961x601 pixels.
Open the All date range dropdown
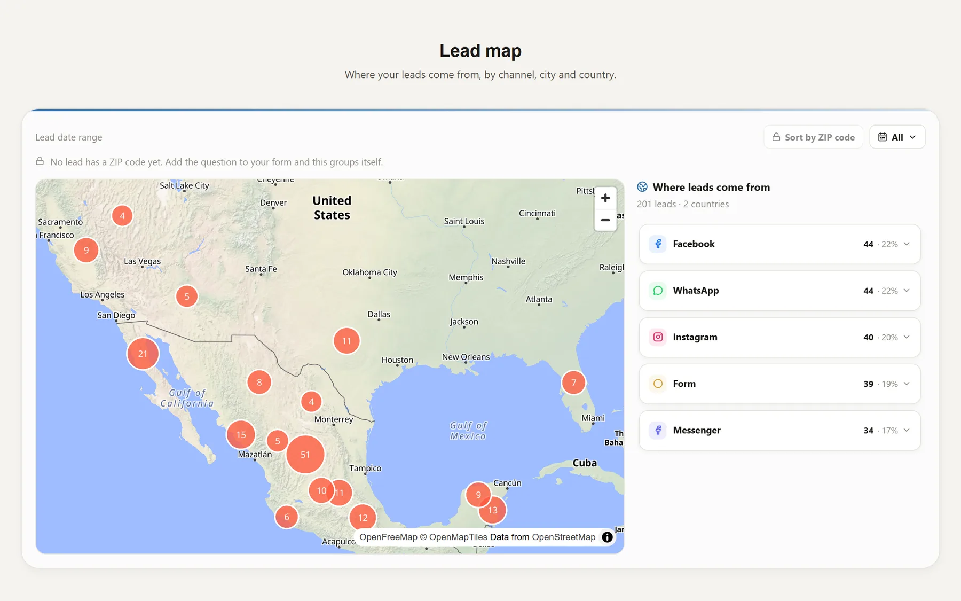coord(897,137)
